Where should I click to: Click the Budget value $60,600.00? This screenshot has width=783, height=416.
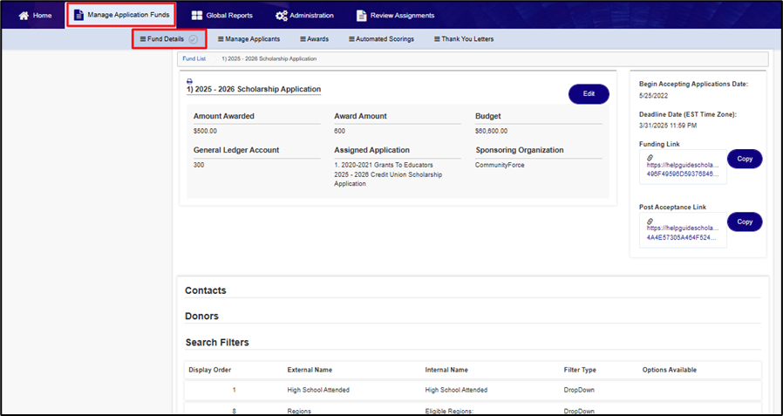492,132
